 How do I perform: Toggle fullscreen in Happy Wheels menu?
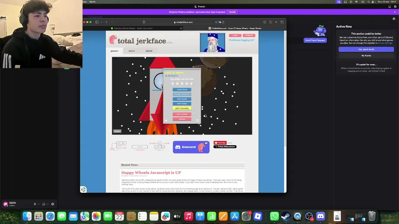coord(197,120)
